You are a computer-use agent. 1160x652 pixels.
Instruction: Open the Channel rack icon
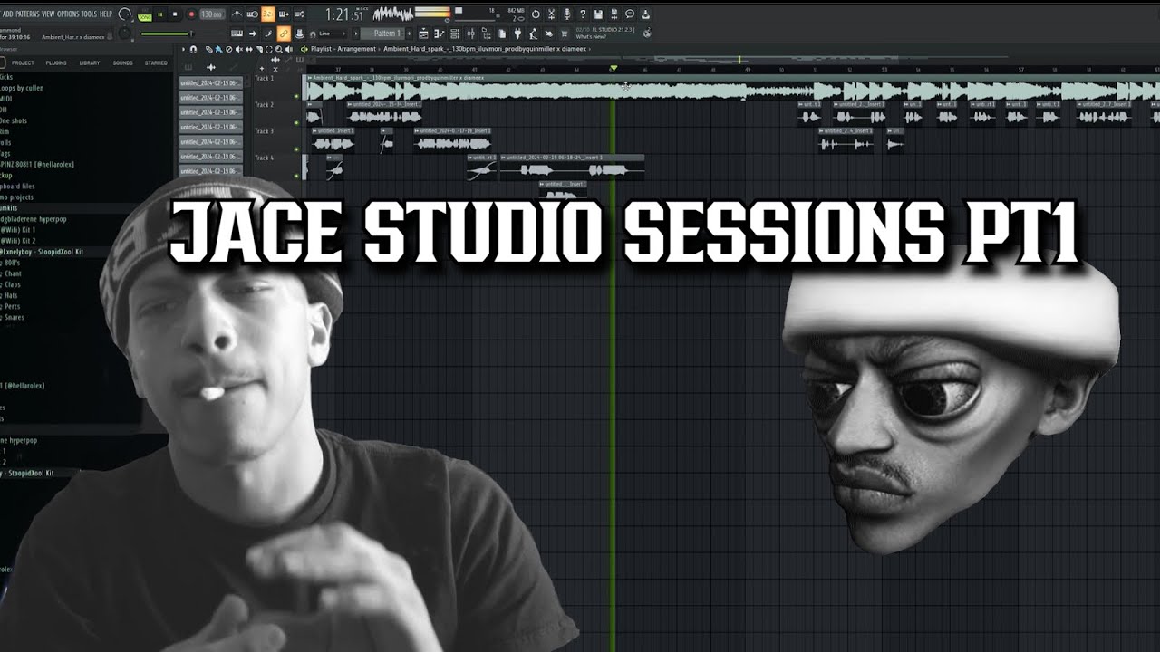coord(455,34)
